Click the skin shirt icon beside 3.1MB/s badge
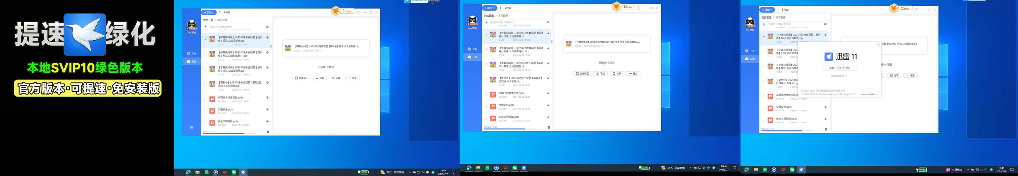This screenshot has width=1018, height=176. pos(358,13)
